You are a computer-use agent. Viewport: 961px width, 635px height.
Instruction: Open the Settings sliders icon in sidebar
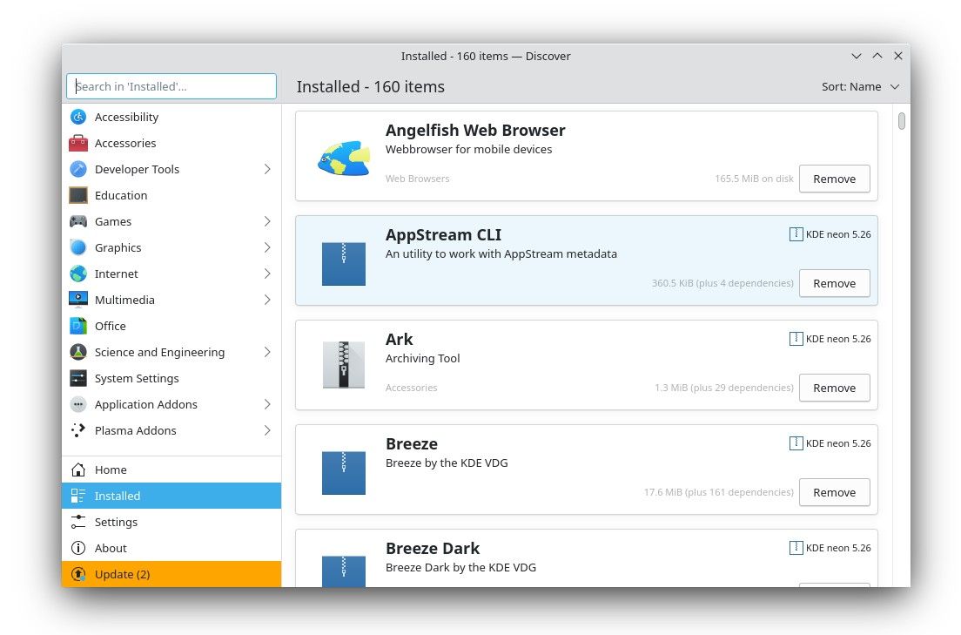tap(77, 522)
